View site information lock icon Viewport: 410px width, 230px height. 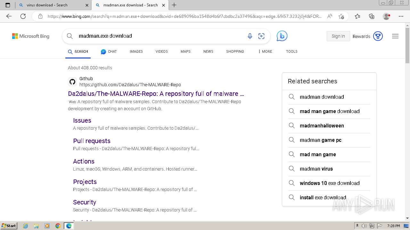(x=40, y=16)
